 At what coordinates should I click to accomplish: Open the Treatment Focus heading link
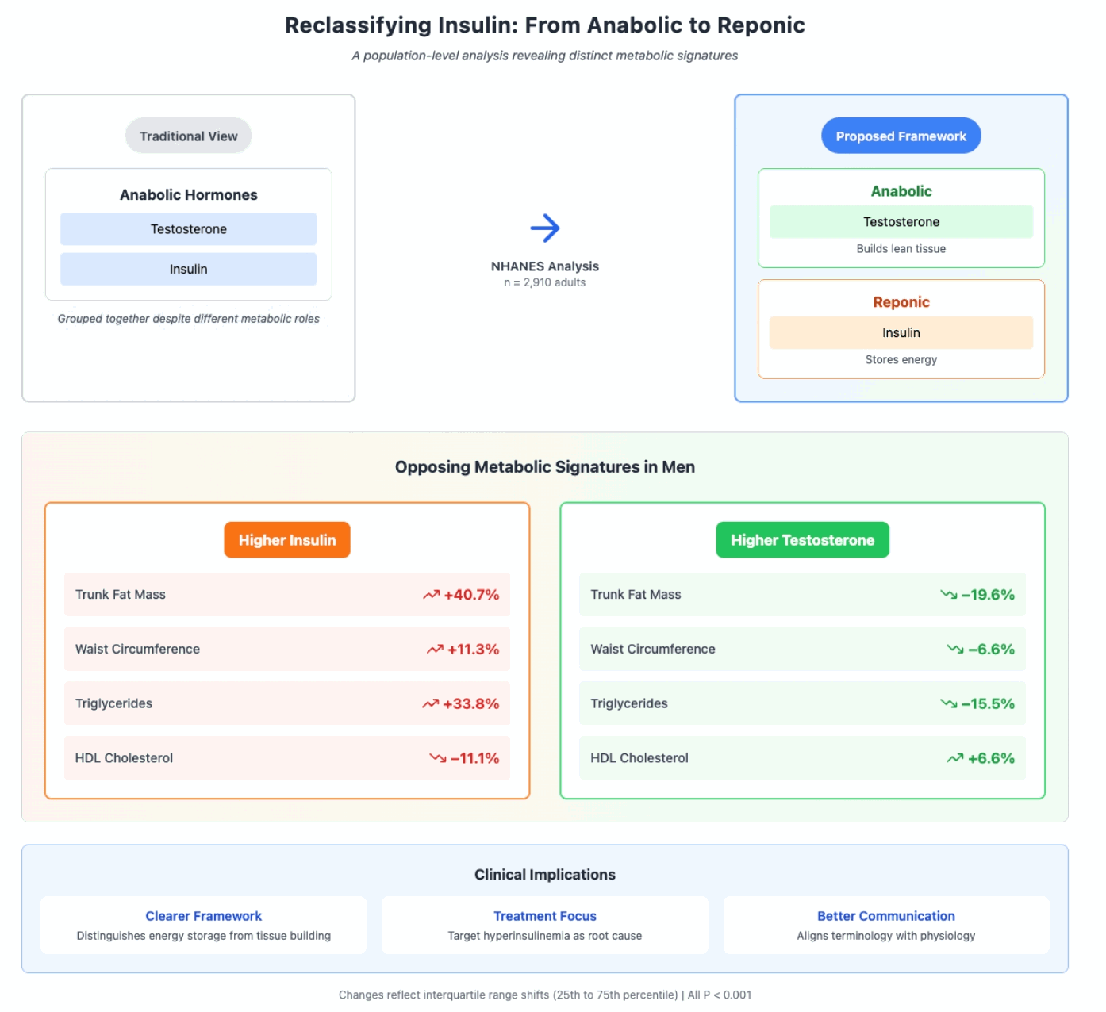[545, 916]
